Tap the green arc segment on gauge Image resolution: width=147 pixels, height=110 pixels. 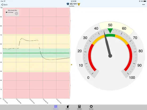(x=110, y=35)
